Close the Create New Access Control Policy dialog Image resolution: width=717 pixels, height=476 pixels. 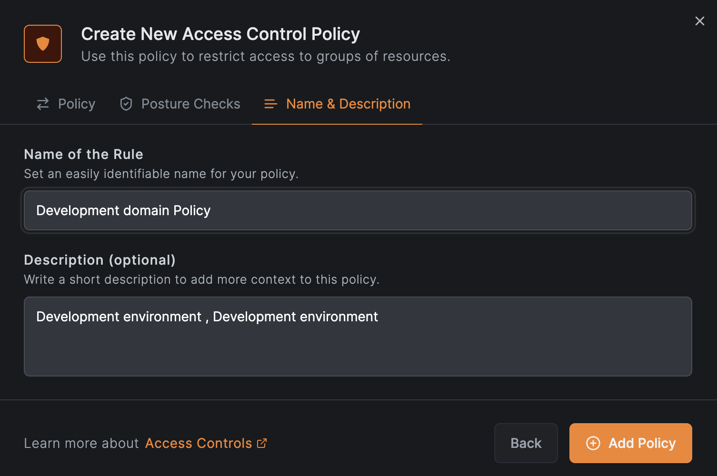coord(699,21)
